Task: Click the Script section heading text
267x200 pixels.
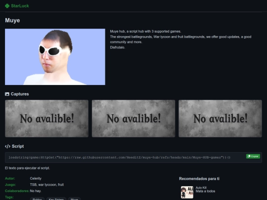Action: point(18,146)
